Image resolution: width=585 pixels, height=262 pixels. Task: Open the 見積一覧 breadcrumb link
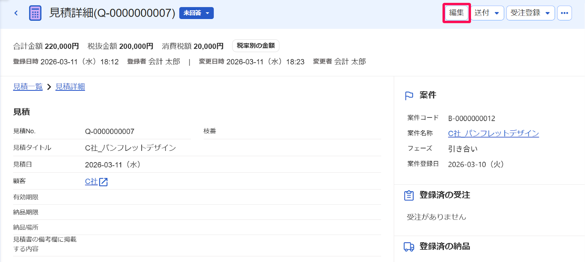(28, 87)
